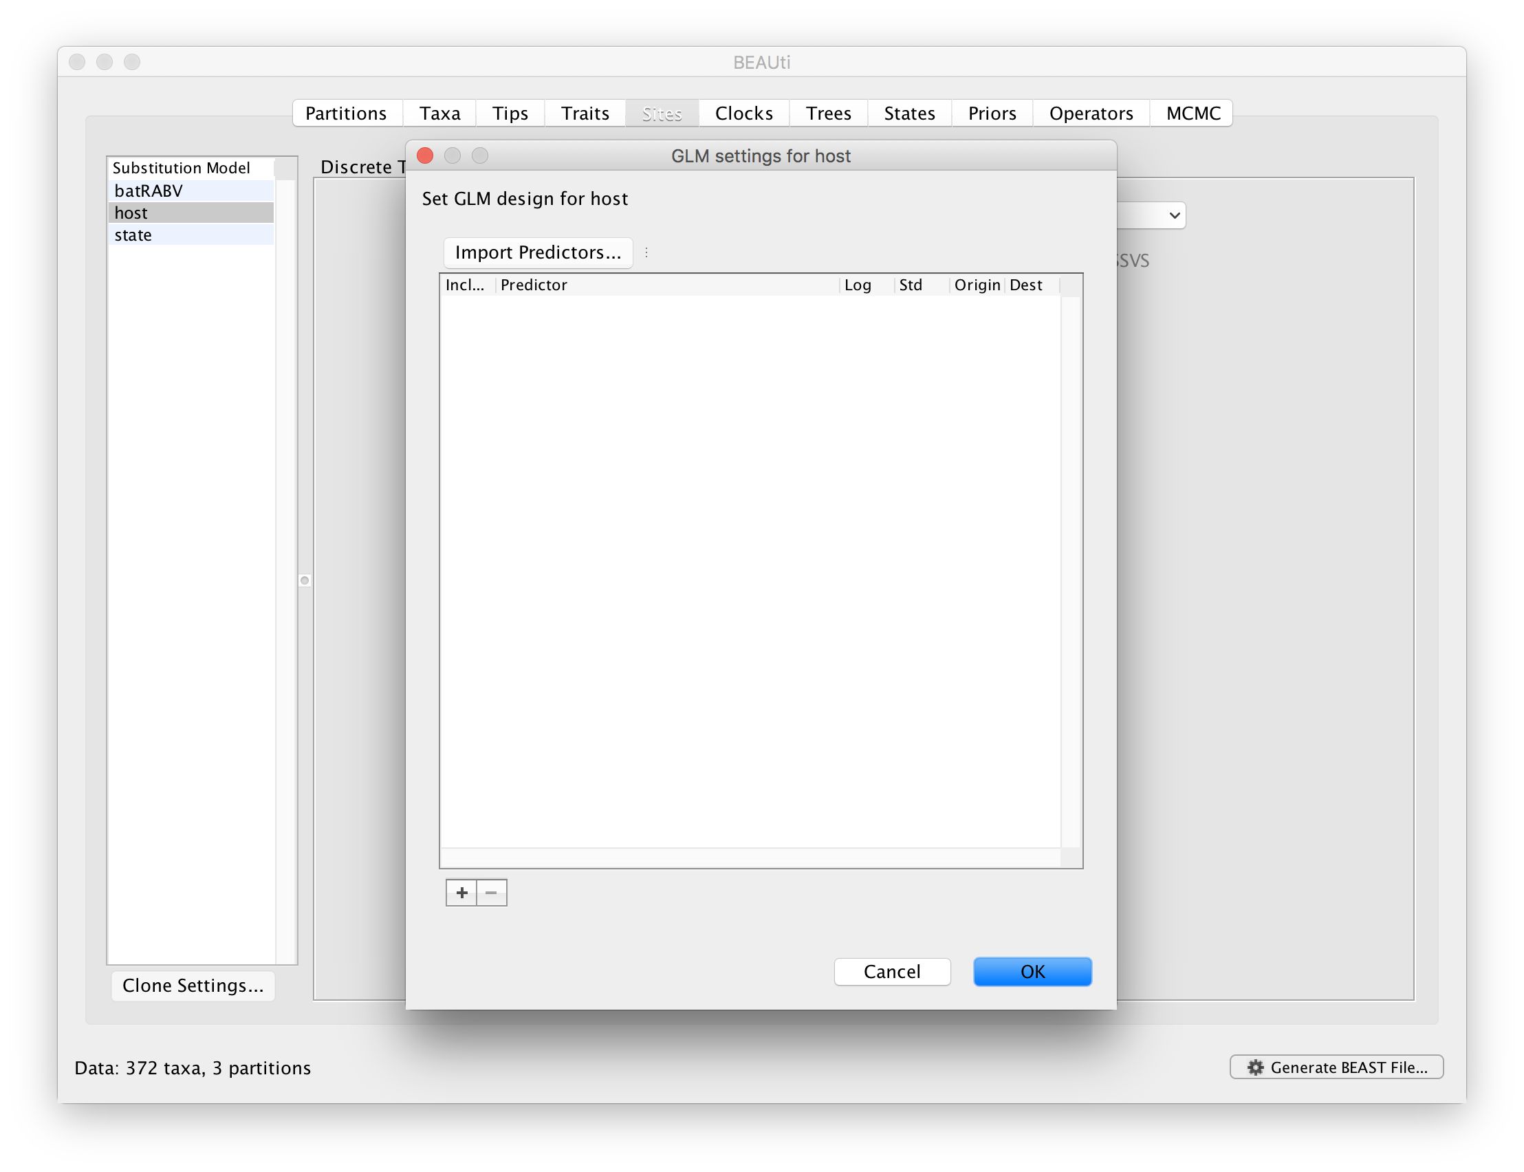Click the Incl... column header
Screen dimensions: 1524x1172
tap(468, 285)
